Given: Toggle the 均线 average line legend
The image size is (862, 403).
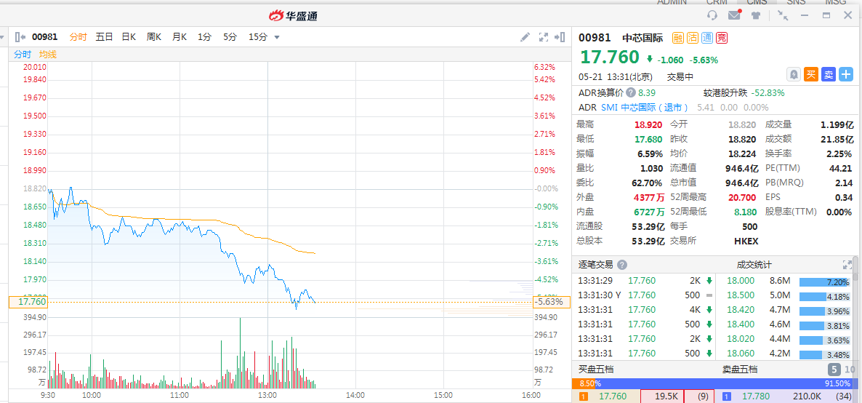Looking at the screenshot, I should [x=47, y=54].
